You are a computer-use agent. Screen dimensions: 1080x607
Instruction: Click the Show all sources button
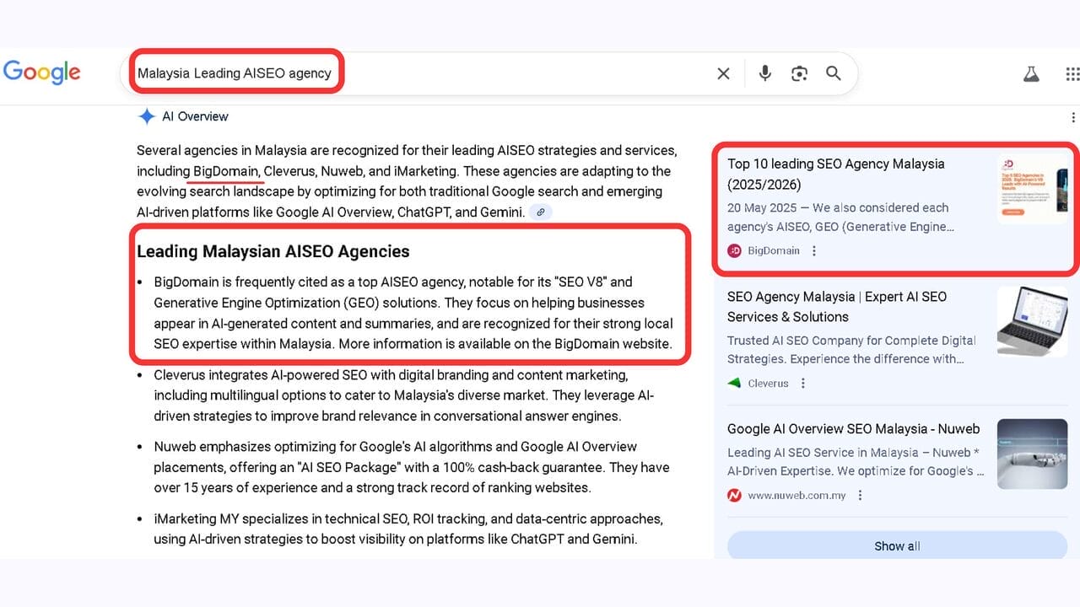coord(896,545)
